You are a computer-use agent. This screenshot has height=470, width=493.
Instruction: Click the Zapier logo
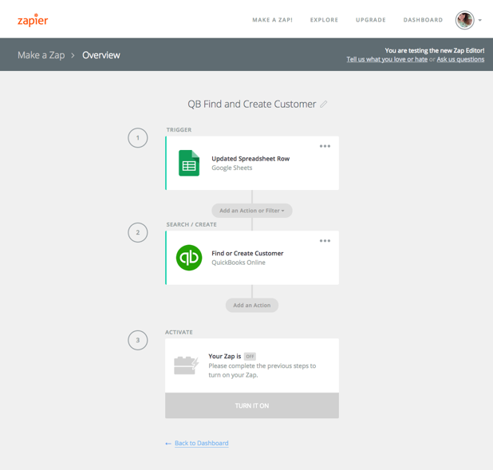33,20
